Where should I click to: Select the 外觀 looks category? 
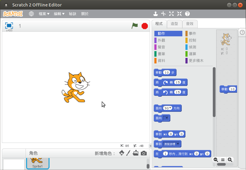click(x=168, y=40)
